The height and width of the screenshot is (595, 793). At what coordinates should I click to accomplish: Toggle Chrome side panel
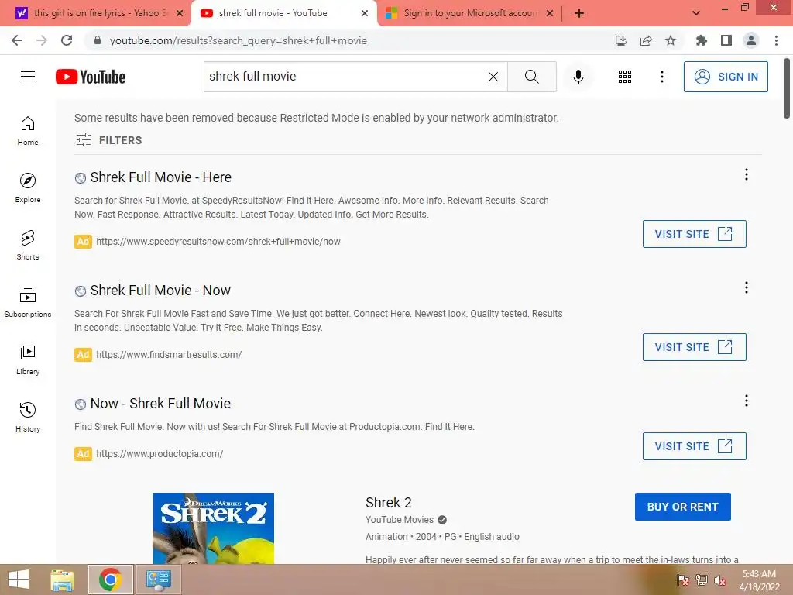click(x=726, y=40)
